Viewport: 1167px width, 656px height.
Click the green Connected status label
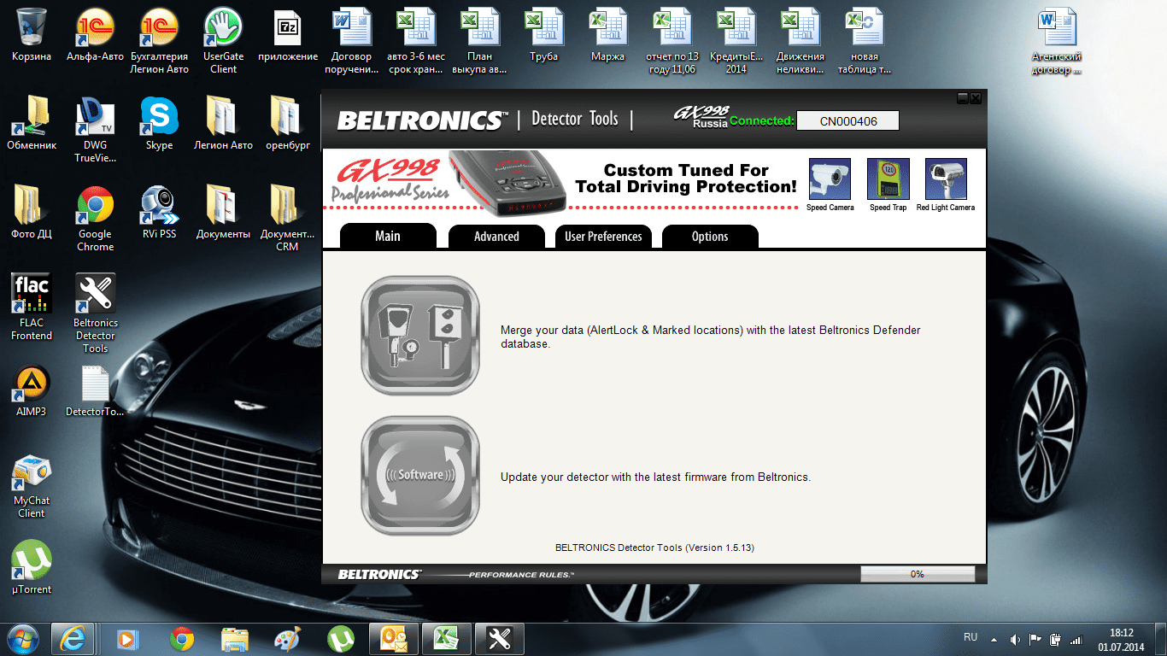point(761,121)
